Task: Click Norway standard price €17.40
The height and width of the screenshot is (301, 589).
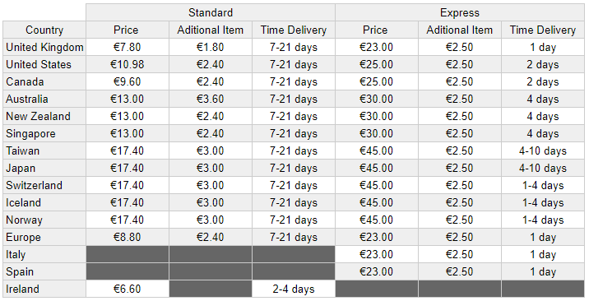Action: click(128, 220)
